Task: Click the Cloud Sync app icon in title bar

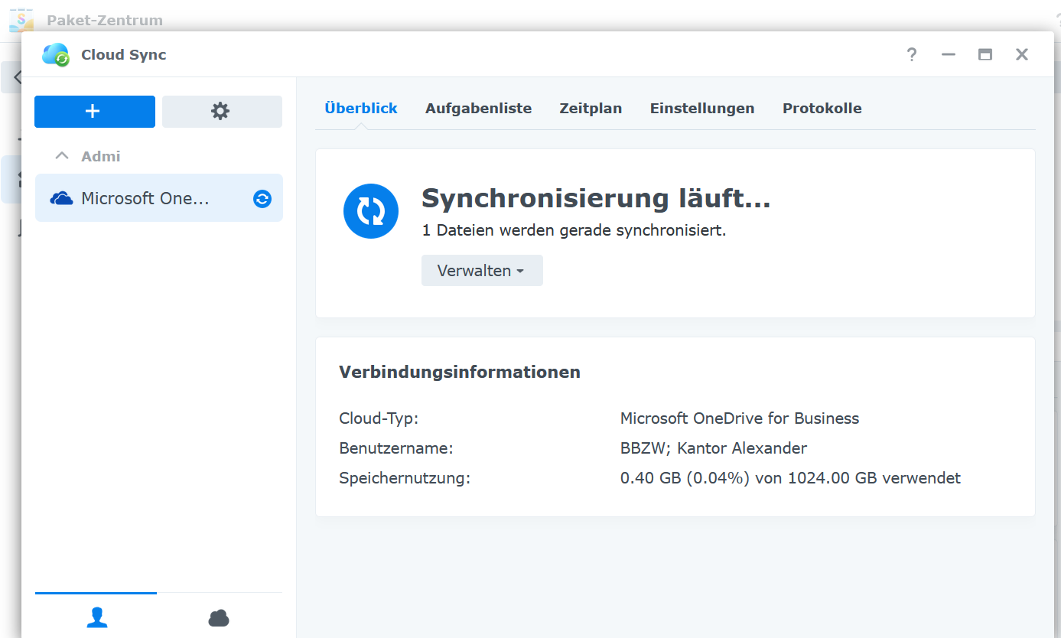Action: click(56, 54)
